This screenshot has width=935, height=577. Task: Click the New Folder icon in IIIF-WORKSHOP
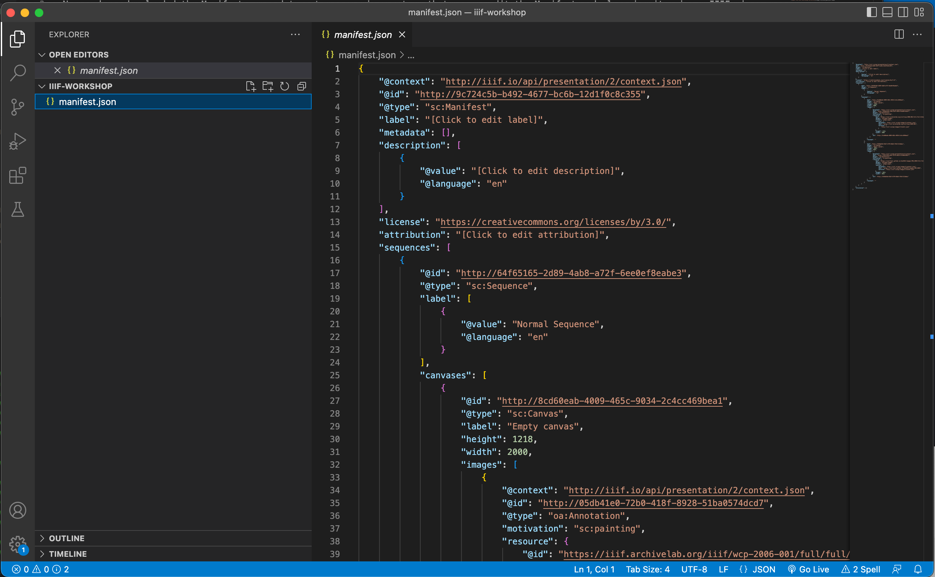(x=268, y=86)
